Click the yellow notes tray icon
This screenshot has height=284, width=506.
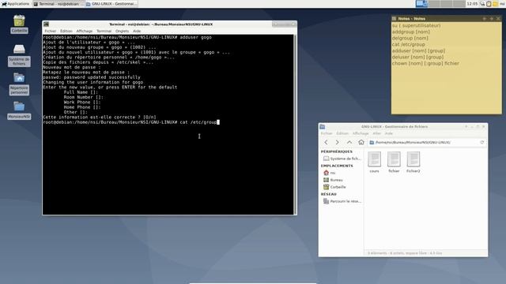click(x=495, y=4)
